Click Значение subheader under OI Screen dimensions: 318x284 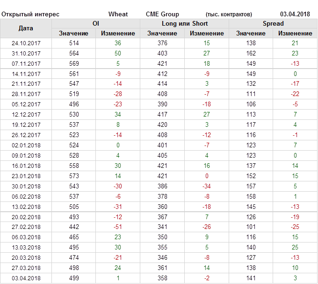(73, 33)
